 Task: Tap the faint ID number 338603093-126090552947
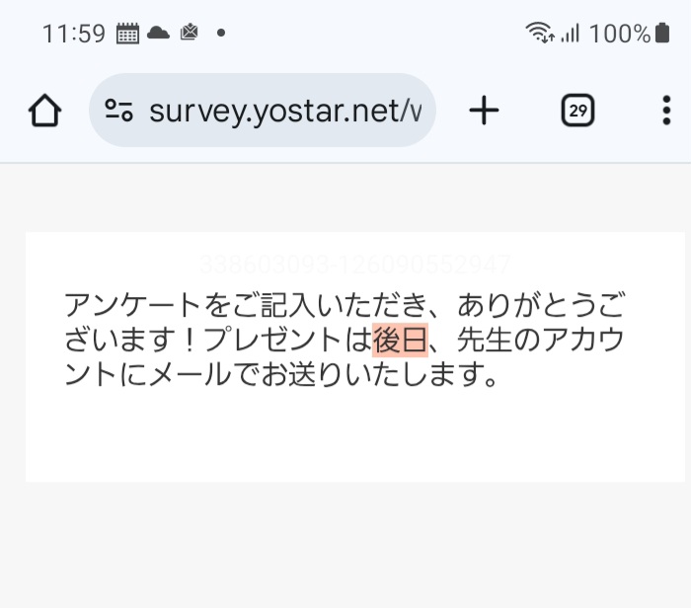coord(354,265)
